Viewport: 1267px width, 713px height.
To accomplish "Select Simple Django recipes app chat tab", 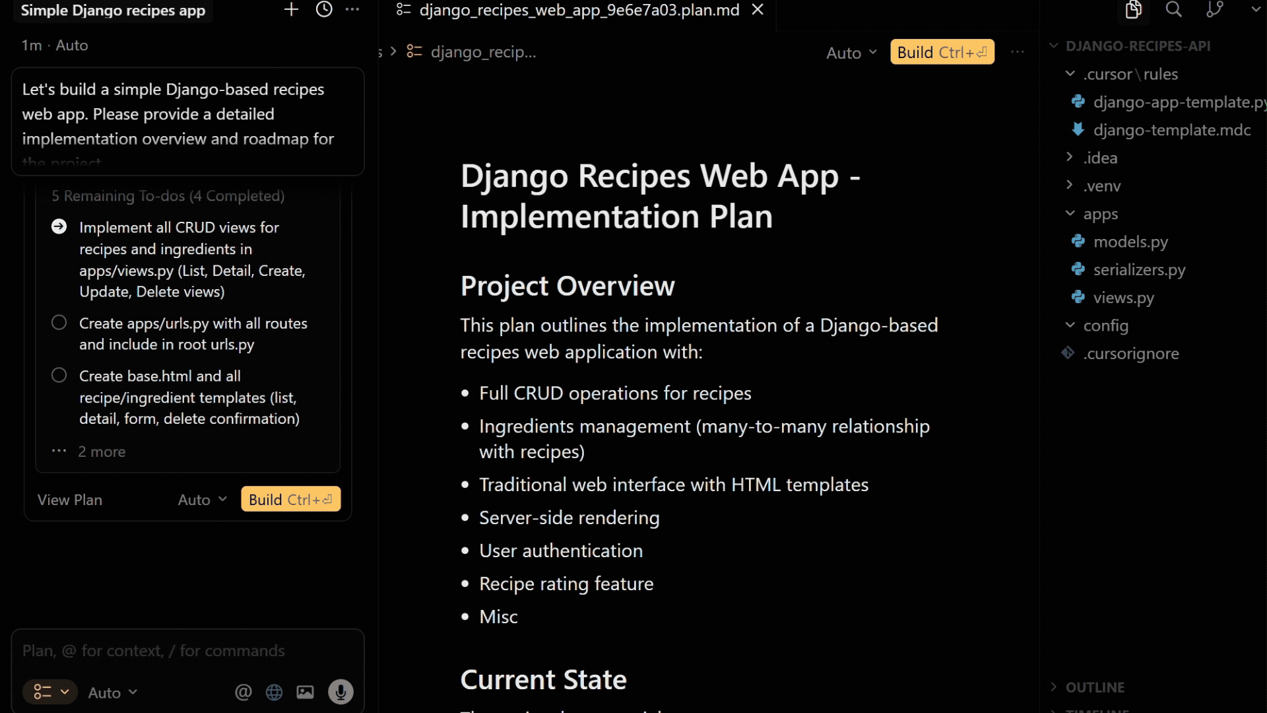I will 114,11.
